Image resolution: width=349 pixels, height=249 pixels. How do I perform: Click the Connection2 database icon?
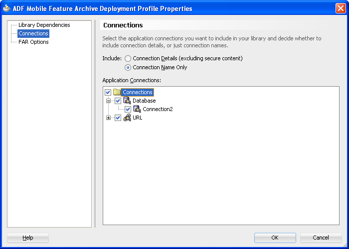(x=137, y=109)
